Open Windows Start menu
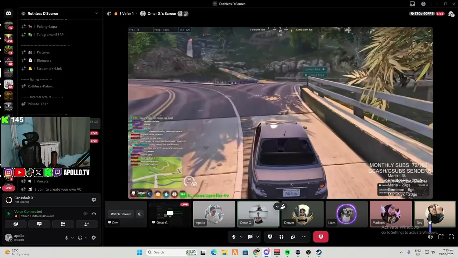The height and width of the screenshot is (258, 458). pyautogui.click(x=140, y=252)
